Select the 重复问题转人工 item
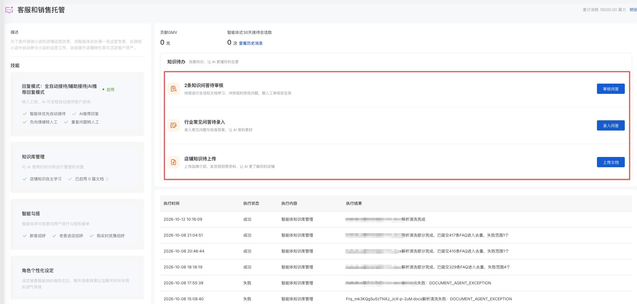Viewport: 637px width, 304px height. click(x=85, y=122)
